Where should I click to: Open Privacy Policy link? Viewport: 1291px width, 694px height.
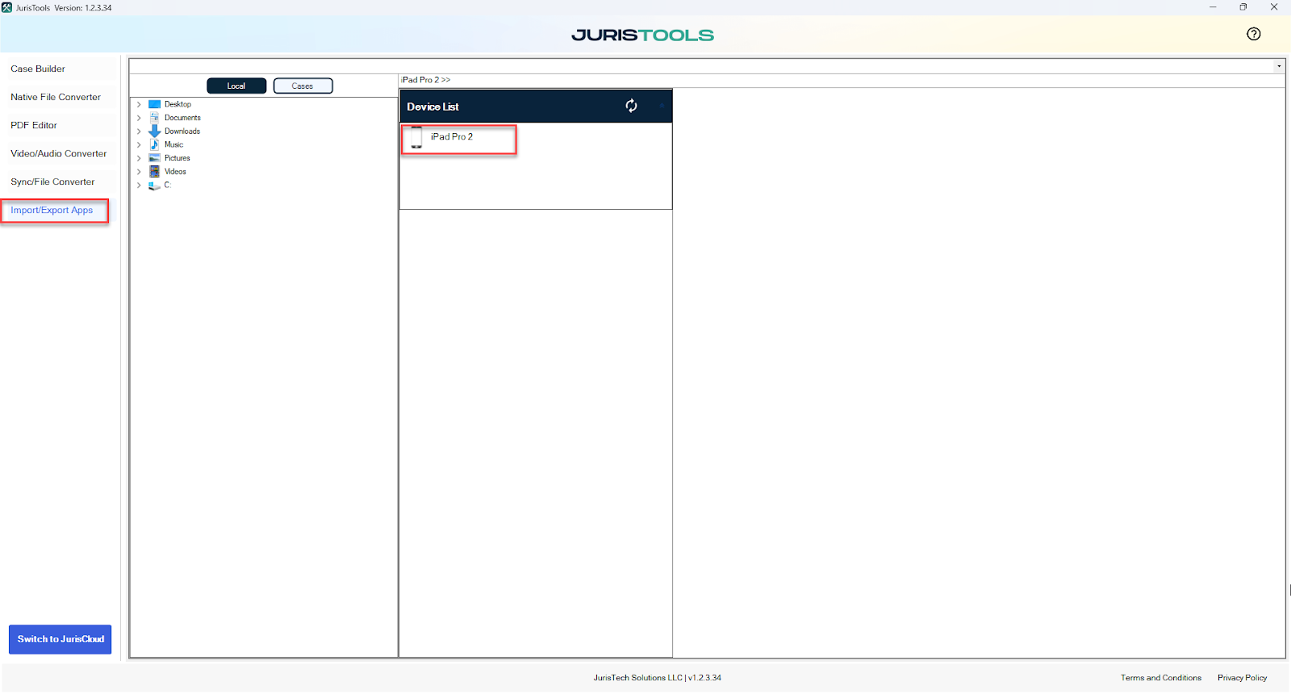(1242, 678)
